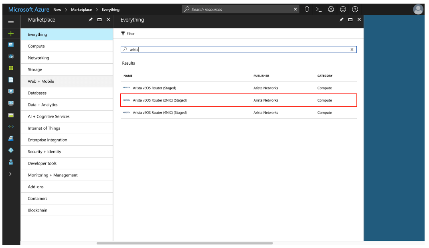
Task: Open the building-shaped icon in sidebar
Action: tap(11, 138)
